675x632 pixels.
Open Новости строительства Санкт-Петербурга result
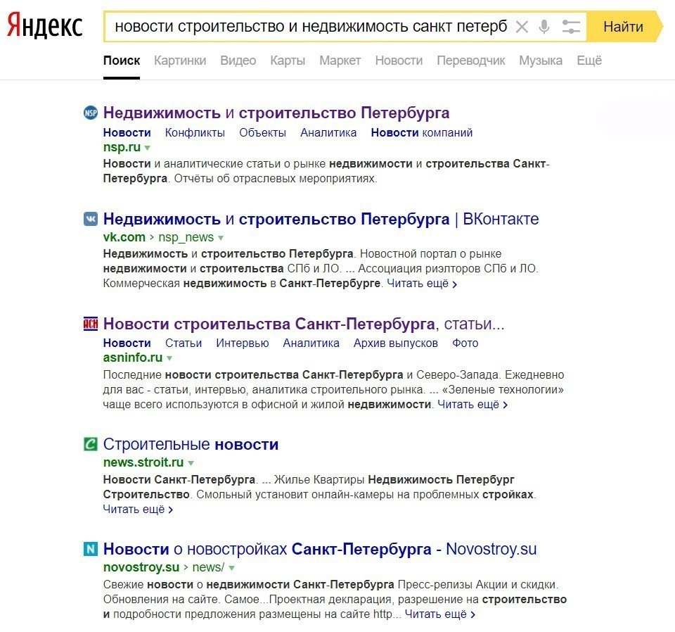point(304,324)
